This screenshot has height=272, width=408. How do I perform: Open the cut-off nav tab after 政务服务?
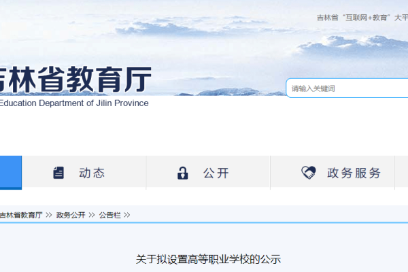point(401,173)
